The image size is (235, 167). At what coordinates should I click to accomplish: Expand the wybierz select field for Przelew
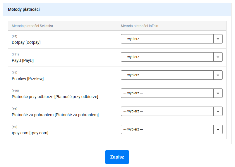171,75
